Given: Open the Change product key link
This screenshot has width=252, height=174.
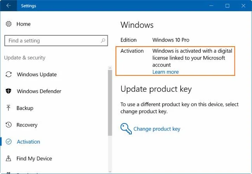Looking at the screenshot, I should [157, 129].
